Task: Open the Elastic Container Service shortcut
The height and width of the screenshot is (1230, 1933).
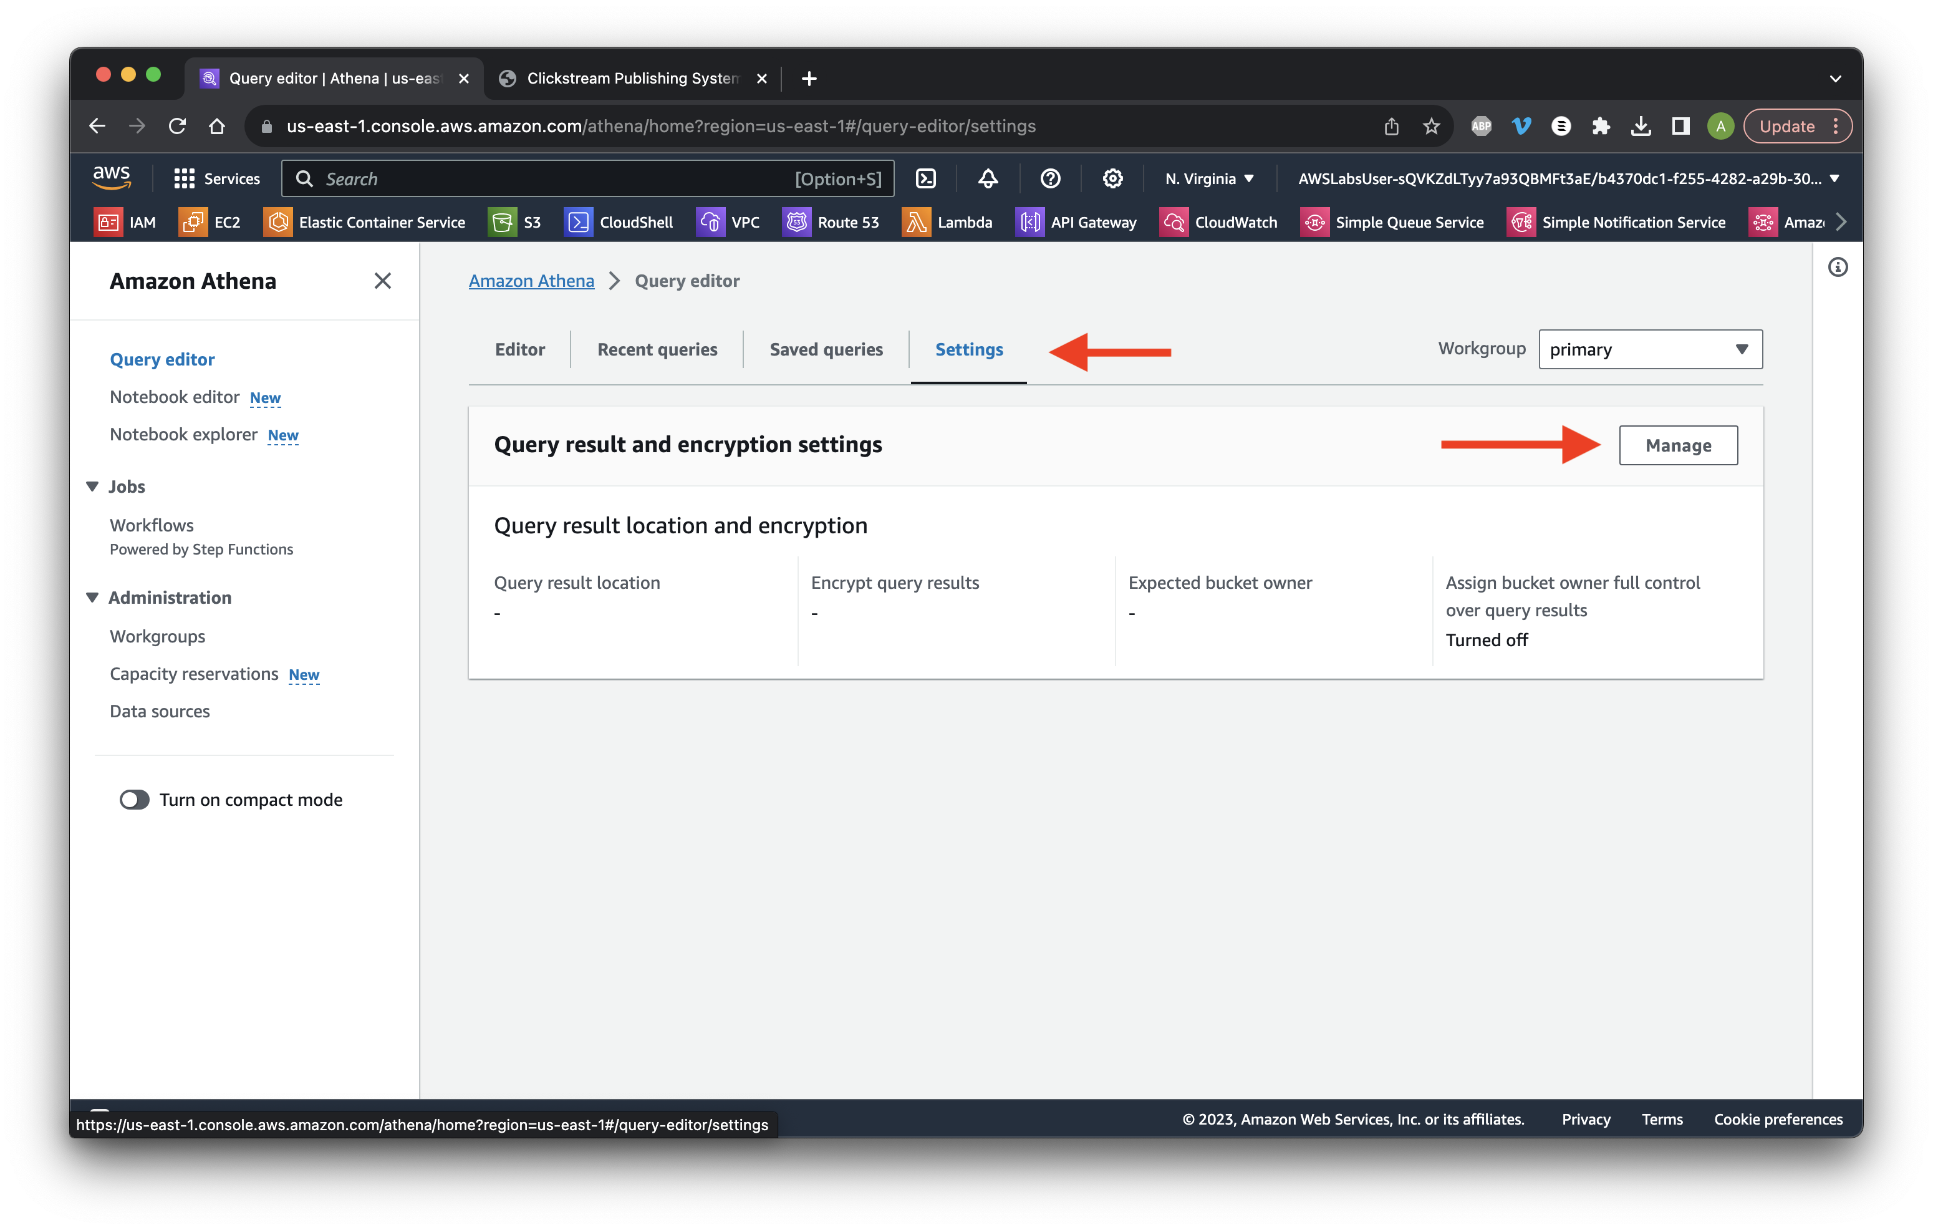Action: (x=364, y=221)
